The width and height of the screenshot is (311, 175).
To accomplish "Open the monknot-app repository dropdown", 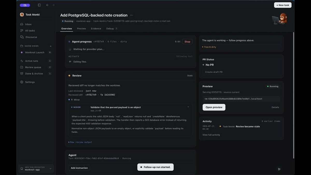I will (36, 169).
